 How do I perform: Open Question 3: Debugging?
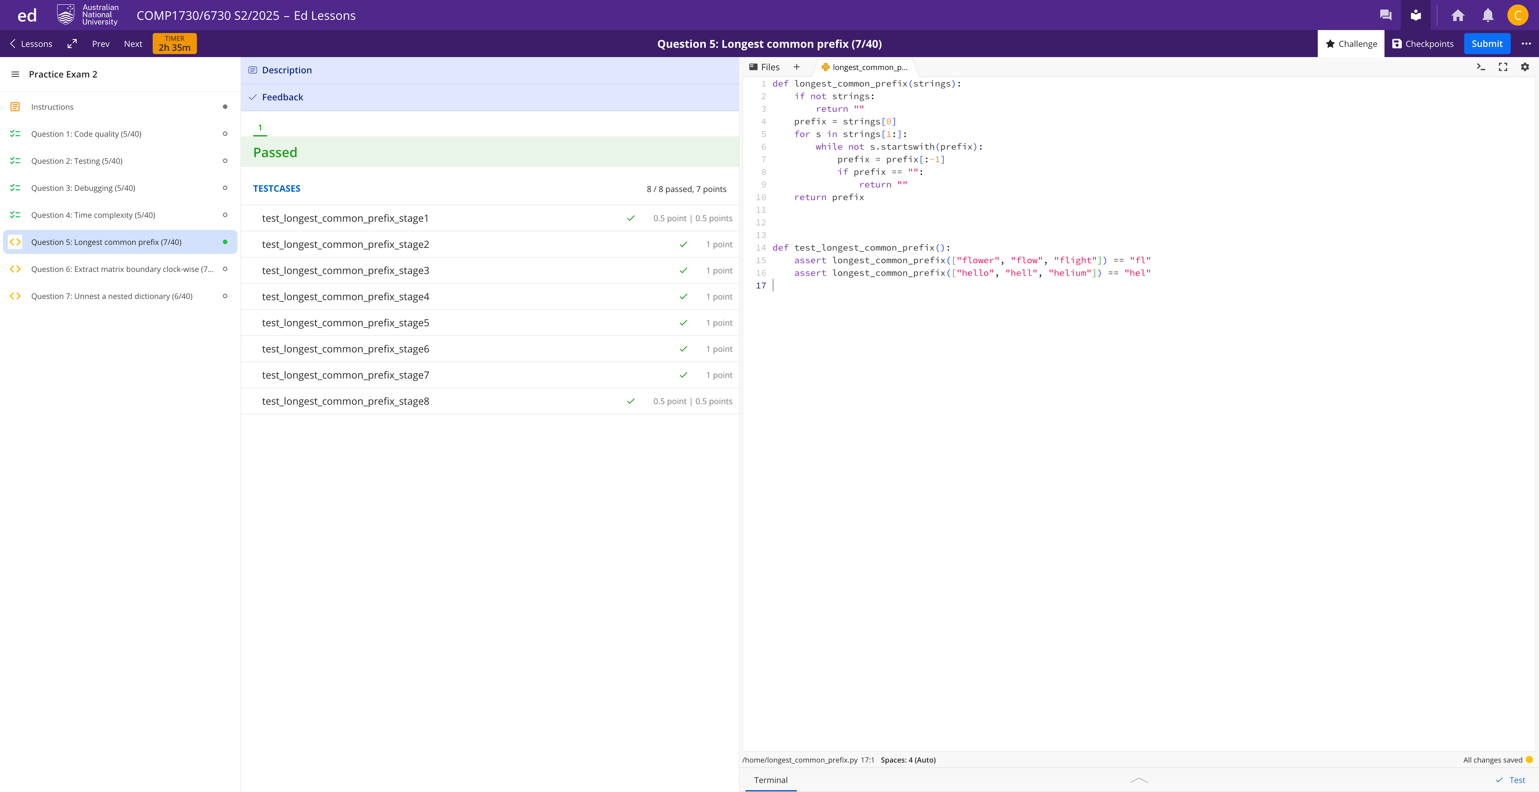120,188
